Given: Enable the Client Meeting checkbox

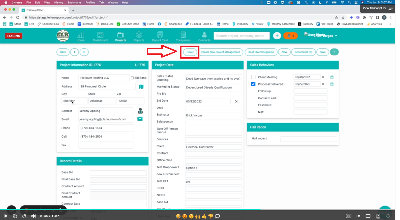Looking at the screenshot, I should (x=253, y=77).
